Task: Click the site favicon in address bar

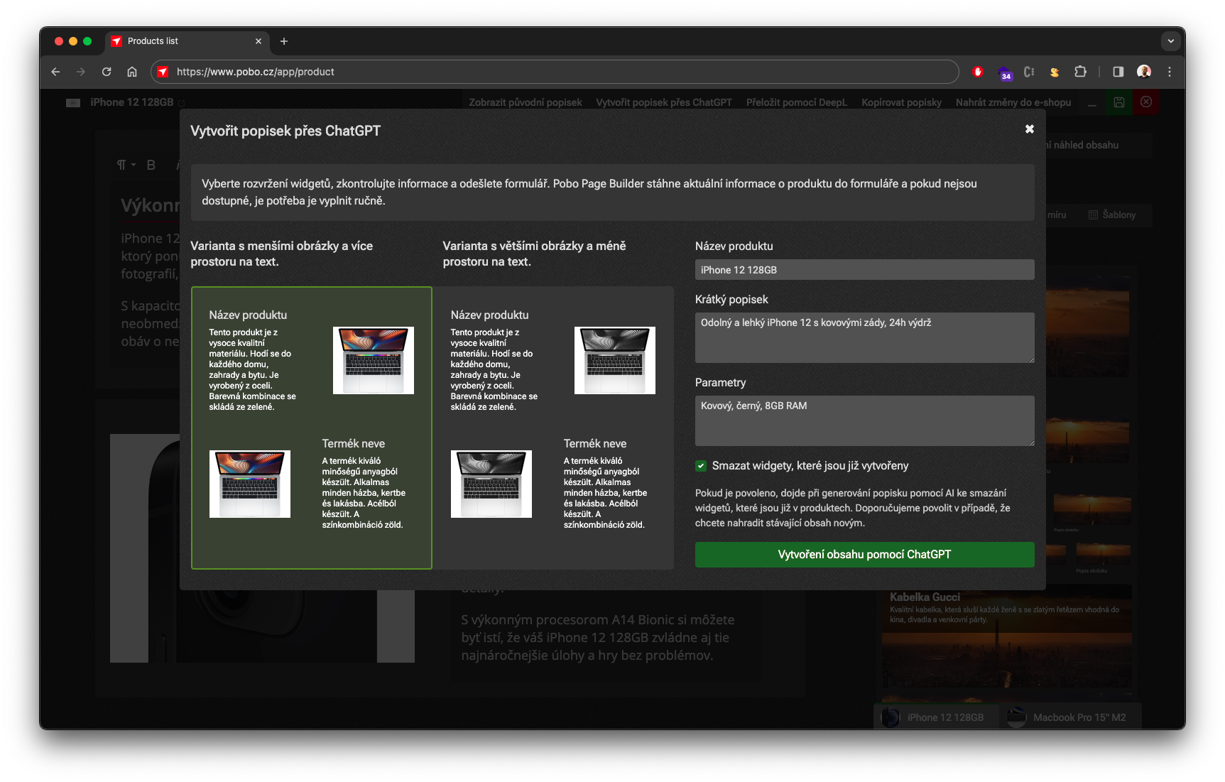Action: 163,72
